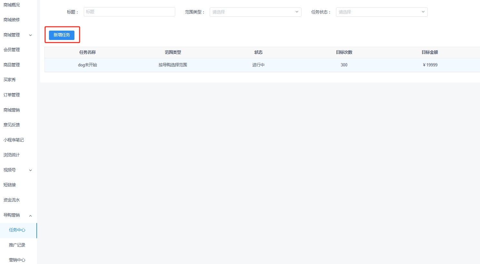Viewport: 480px width, 264px height.
Task: Click the ￥19999 amount cell
Action: tap(430, 65)
